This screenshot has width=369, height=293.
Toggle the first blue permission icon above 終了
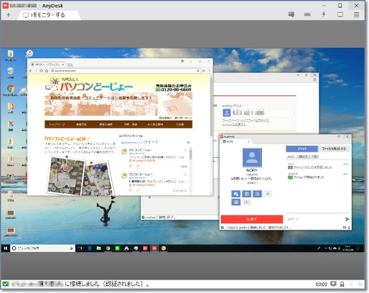point(236,194)
